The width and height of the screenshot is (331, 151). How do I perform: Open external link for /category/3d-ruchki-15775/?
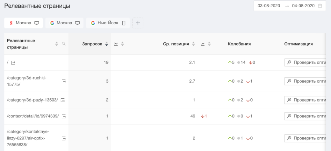(63, 81)
